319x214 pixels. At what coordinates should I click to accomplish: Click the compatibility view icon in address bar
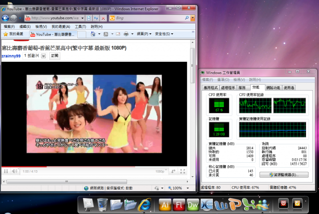89,18
